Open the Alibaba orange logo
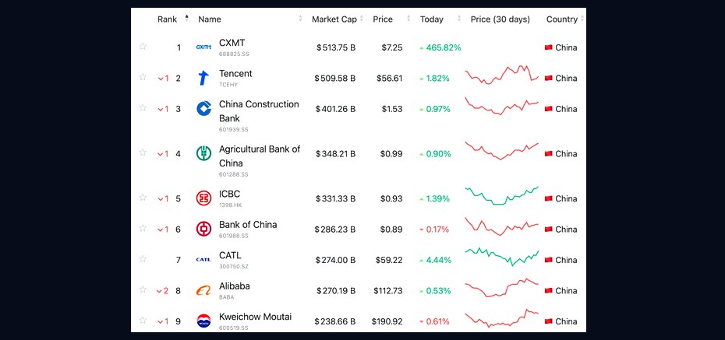Viewport: 725px width, 340px height. click(x=203, y=291)
